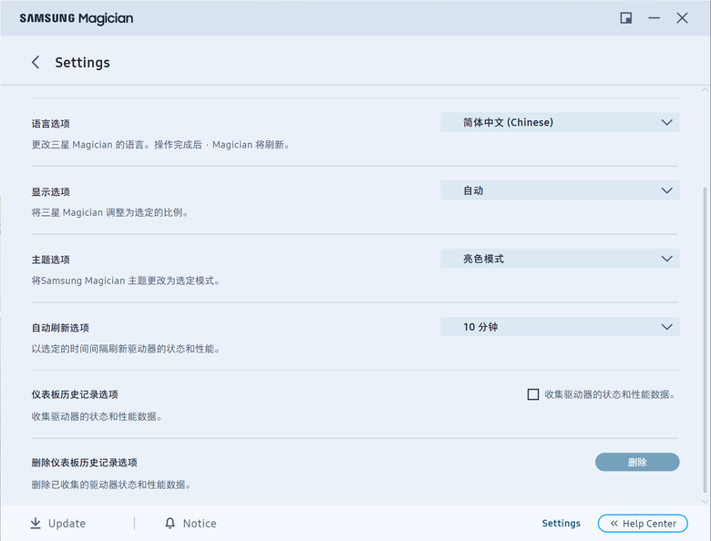Click description 将三星 Magician 调整为选定的比例

click(109, 212)
